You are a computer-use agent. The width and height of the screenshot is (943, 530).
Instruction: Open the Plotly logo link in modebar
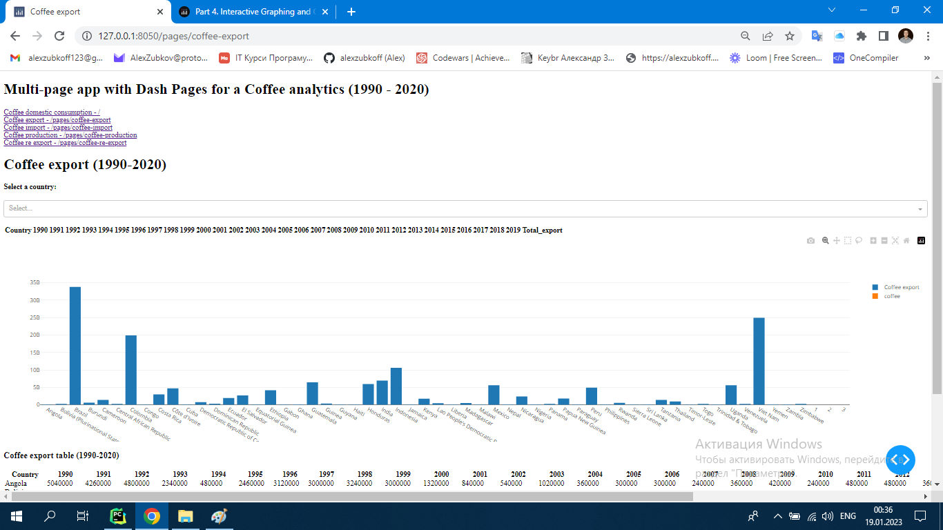(x=921, y=241)
